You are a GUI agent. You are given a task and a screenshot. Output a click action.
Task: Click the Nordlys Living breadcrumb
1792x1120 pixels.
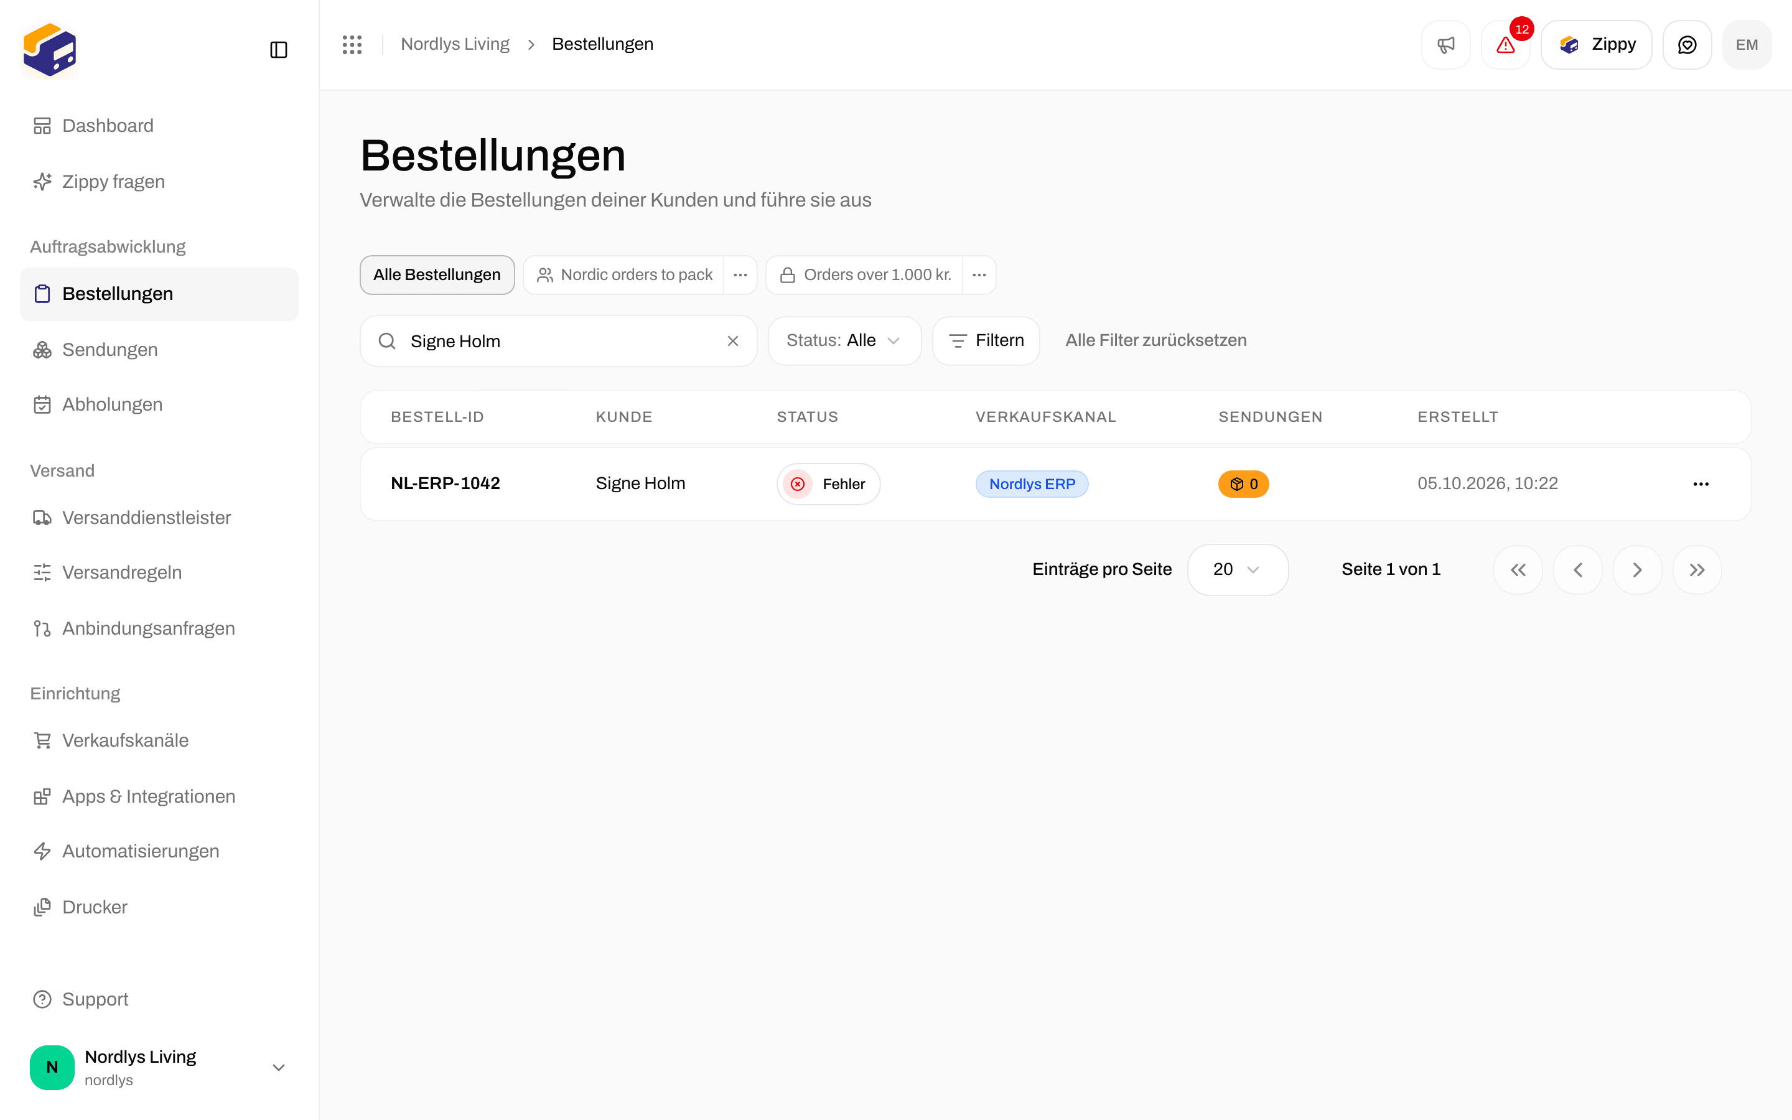[455, 44]
